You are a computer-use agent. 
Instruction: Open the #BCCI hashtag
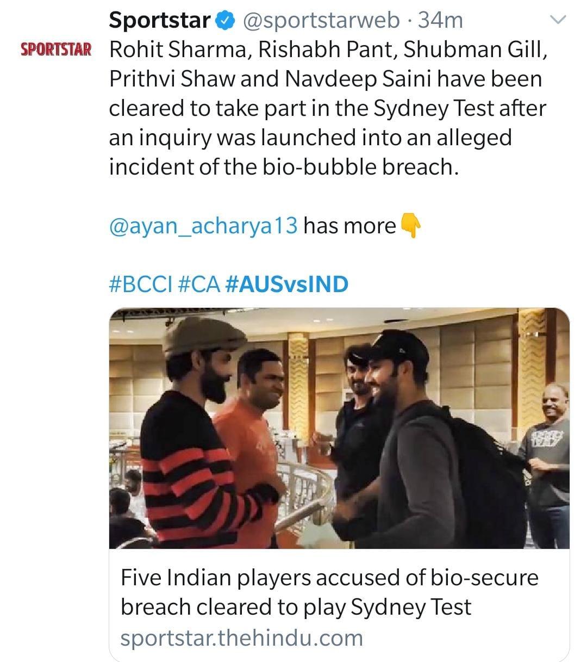141,284
